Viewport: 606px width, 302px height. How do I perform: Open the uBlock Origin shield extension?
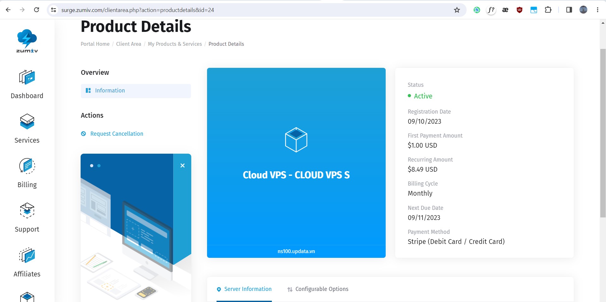click(519, 10)
